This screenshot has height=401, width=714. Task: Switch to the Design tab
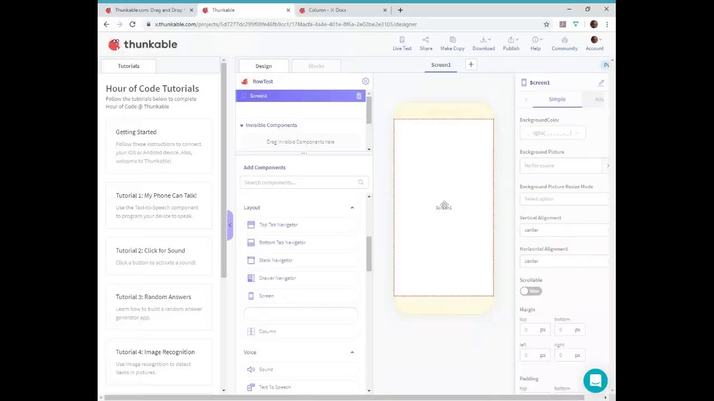tap(263, 66)
